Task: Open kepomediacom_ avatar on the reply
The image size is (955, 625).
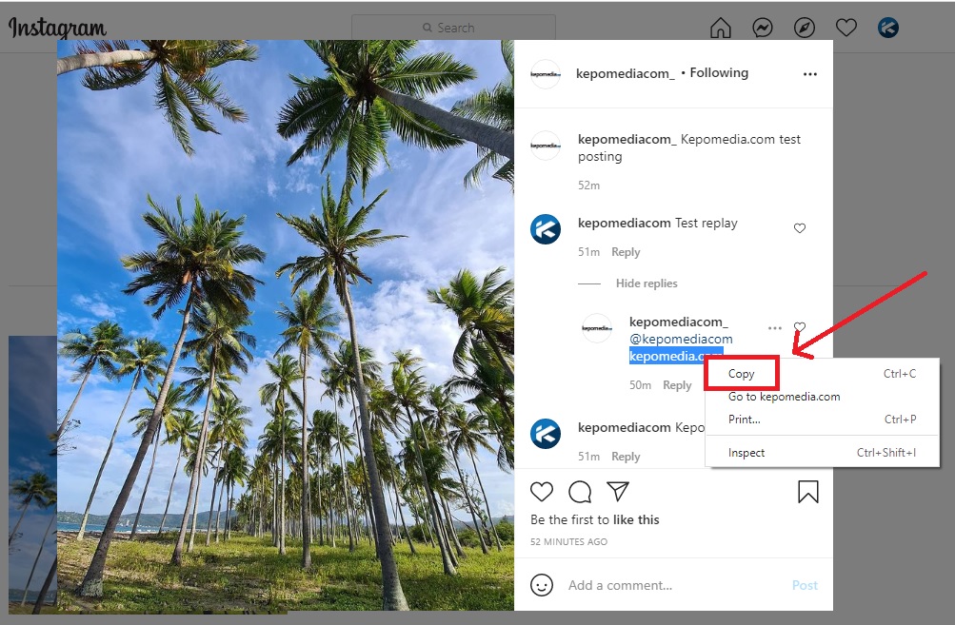Action: [597, 328]
